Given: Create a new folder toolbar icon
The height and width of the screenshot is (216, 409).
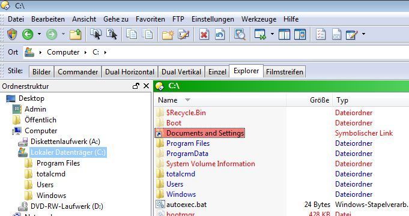Looking at the screenshot, I should tap(168, 34).
